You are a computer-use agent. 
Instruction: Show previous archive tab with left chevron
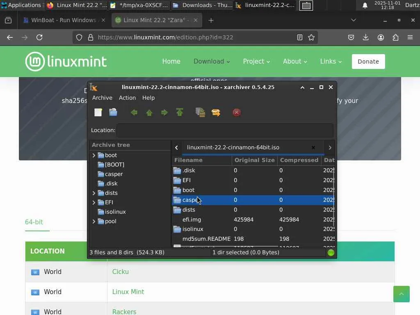(x=176, y=148)
